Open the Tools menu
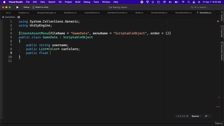 [96, 2]
